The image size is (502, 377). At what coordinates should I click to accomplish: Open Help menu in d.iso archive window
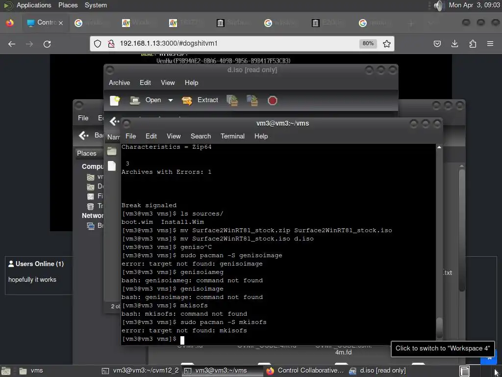[192, 82]
